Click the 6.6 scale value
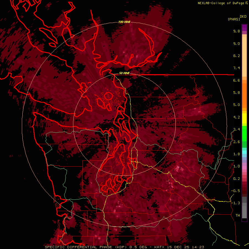 click(x=237, y=80)
